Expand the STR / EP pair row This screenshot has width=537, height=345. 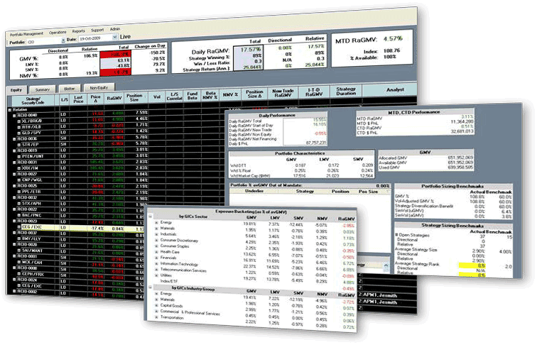click(19, 145)
